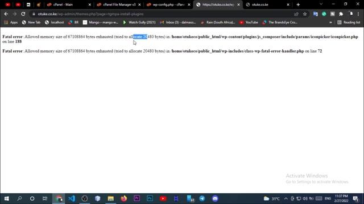Click the class-wp-fatal-error-handler.php path text
364x204 pixels.
[237, 51]
